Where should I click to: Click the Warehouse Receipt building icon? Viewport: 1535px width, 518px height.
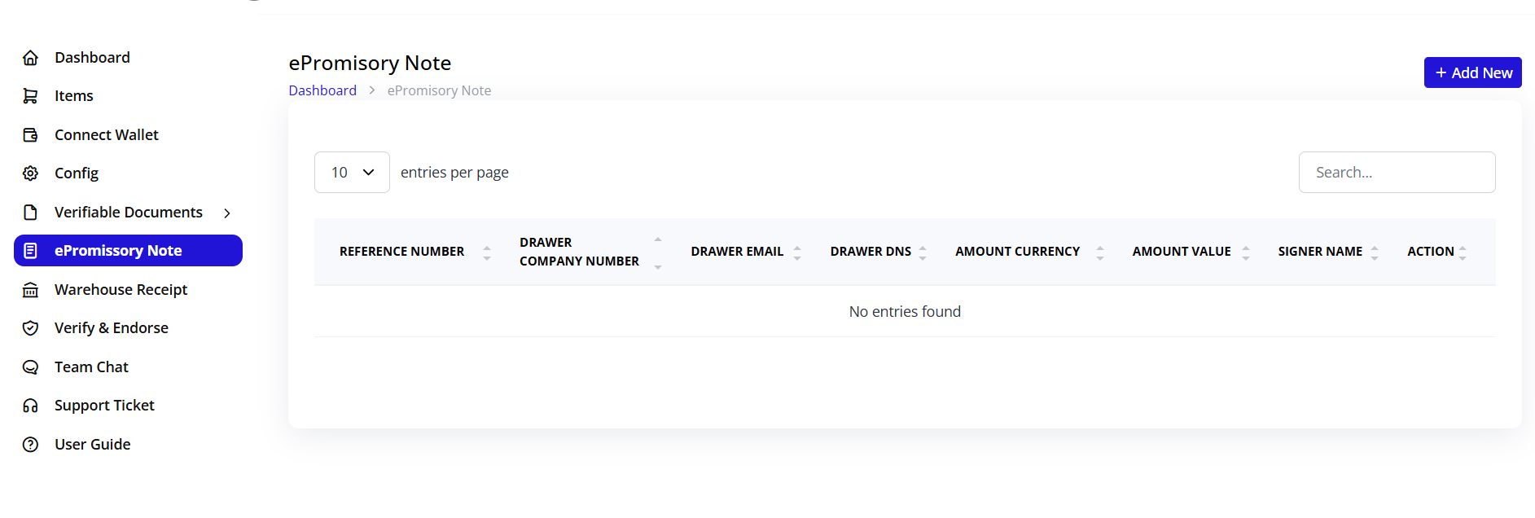click(30, 290)
